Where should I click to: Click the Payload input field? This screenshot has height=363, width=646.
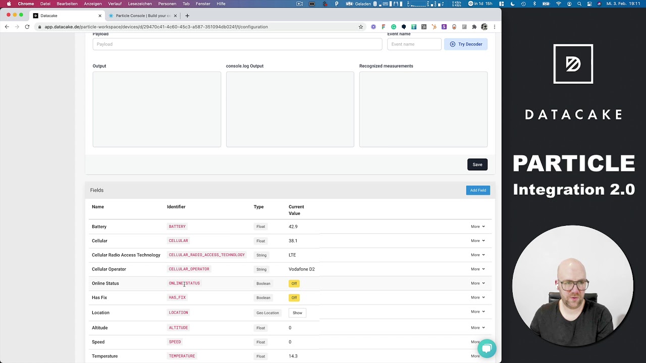pyautogui.click(x=237, y=44)
